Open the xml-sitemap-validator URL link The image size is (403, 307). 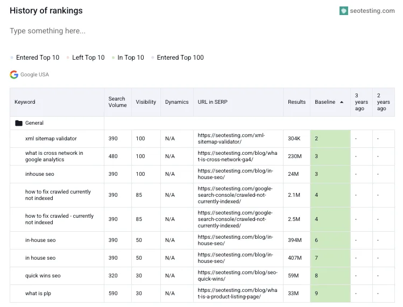231,139
